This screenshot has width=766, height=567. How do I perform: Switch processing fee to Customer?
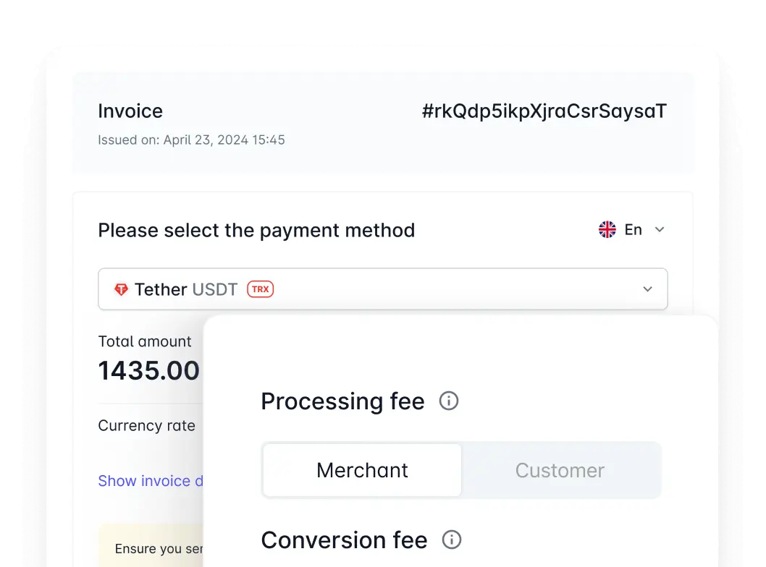(x=560, y=470)
